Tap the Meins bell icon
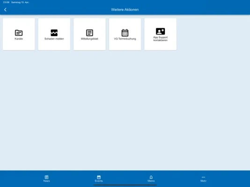 [151, 177]
